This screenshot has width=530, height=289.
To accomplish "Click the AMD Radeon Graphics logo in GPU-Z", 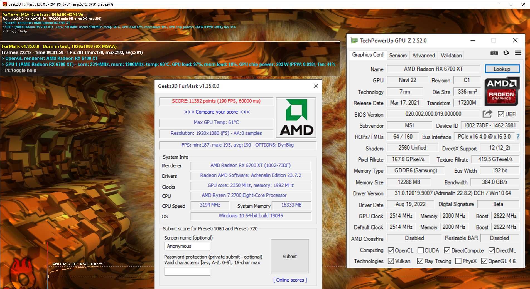I will pos(502,92).
